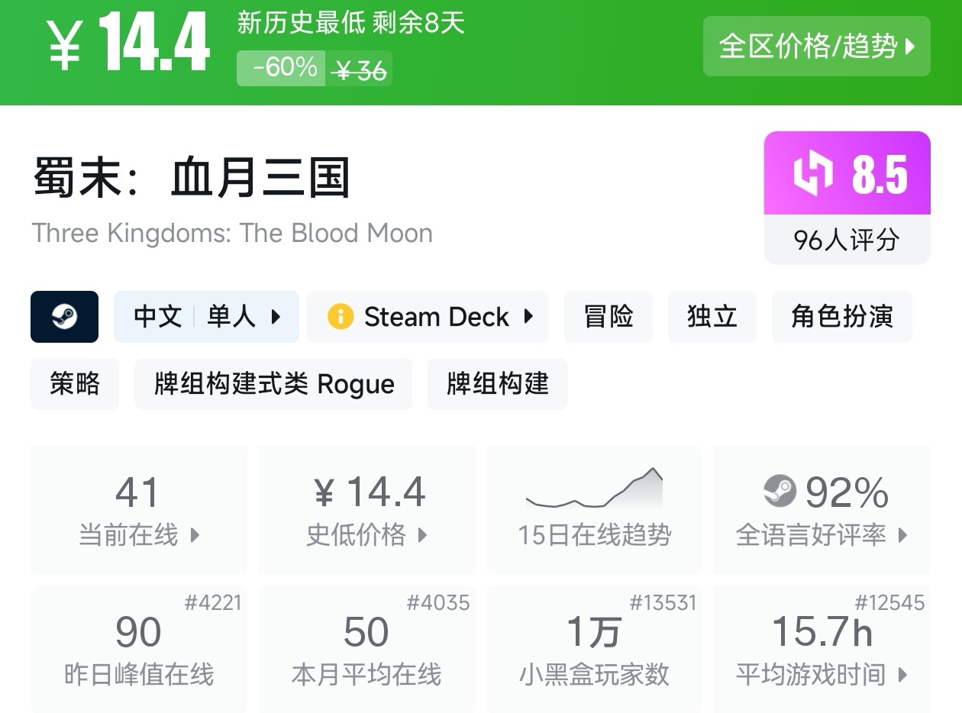Click the yen symbol of current price

click(65, 46)
